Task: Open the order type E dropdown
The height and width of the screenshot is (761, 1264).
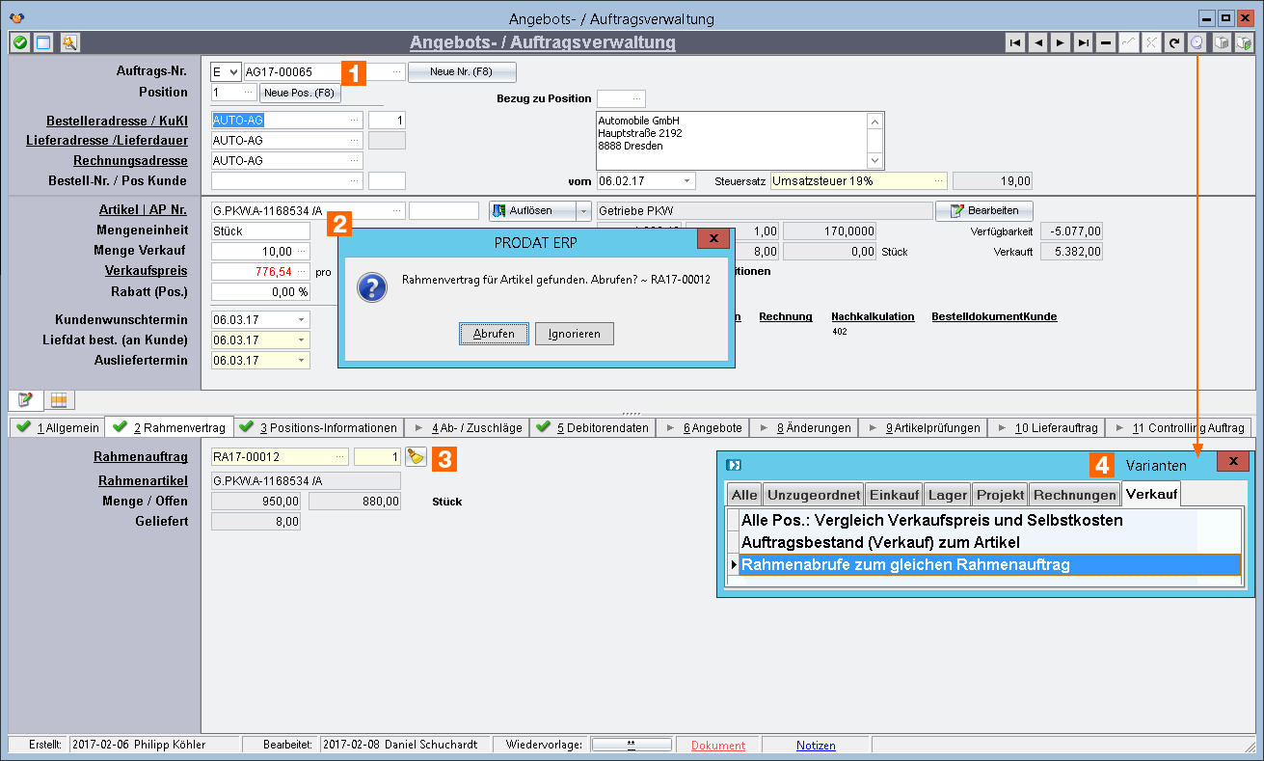Action: [x=233, y=72]
